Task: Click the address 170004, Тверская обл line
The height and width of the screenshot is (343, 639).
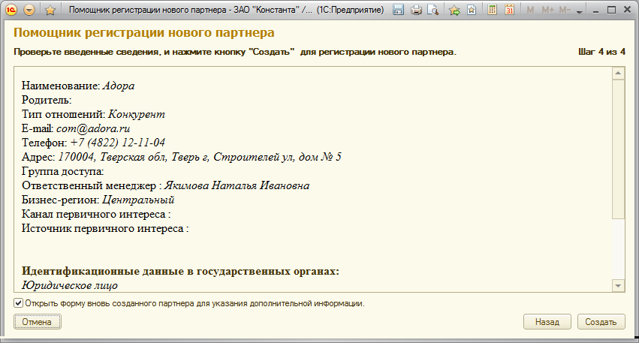Action: pyautogui.click(x=182, y=158)
